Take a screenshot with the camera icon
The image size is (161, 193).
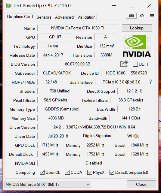point(132,16)
